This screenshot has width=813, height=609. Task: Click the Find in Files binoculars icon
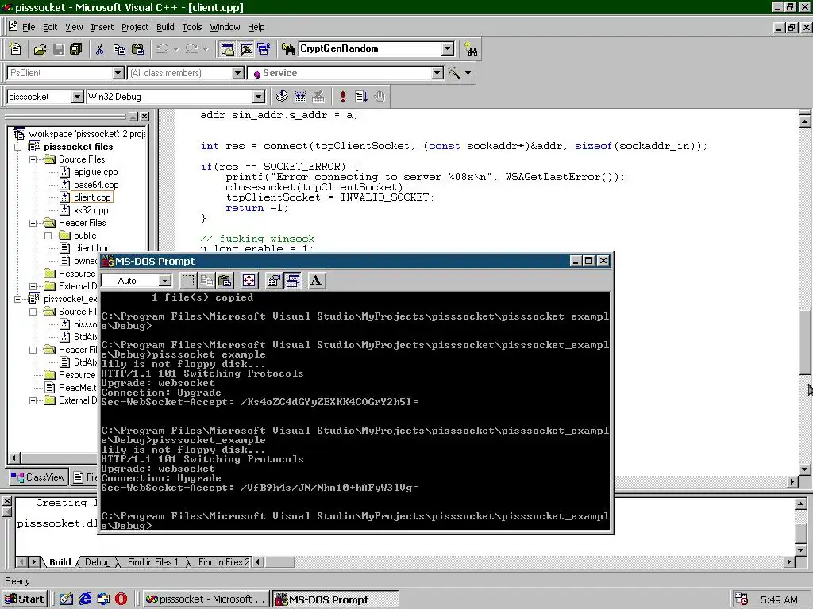pos(287,49)
